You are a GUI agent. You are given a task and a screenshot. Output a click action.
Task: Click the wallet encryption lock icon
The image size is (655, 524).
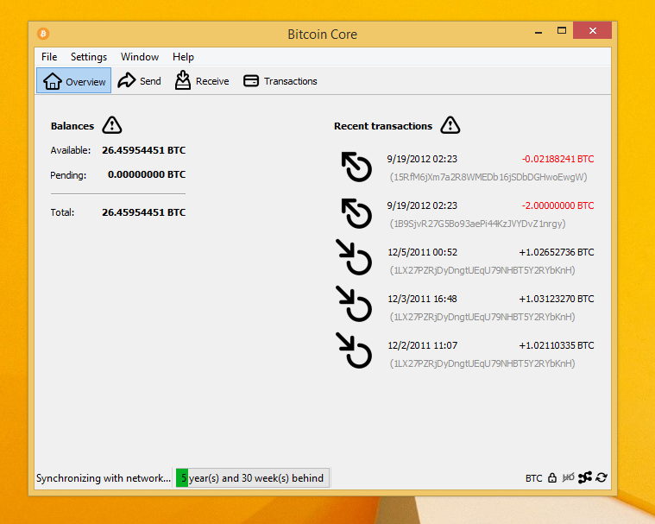(552, 477)
